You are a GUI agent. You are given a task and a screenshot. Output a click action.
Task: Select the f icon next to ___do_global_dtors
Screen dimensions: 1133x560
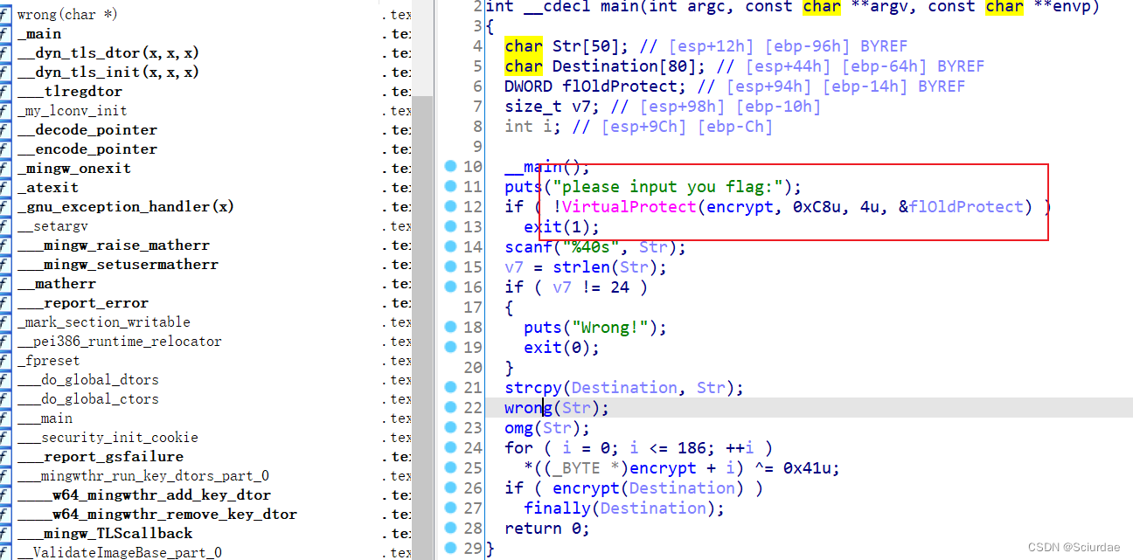pyautogui.click(x=5, y=379)
